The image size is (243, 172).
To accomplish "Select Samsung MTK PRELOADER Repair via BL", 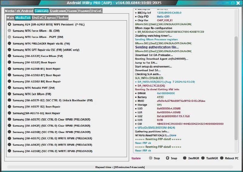I will tap(39, 44).
